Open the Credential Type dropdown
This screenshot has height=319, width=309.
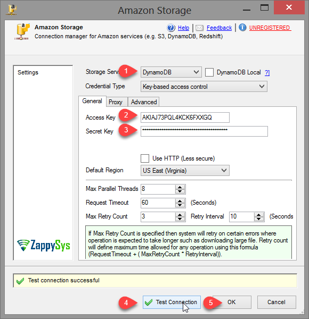pos(204,87)
